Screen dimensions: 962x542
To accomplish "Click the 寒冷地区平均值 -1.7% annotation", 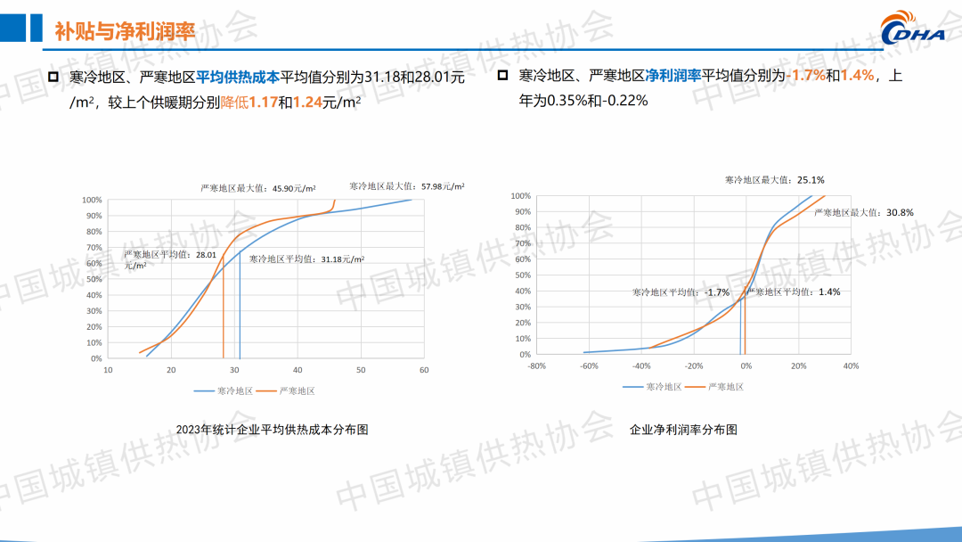I will pyautogui.click(x=681, y=292).
